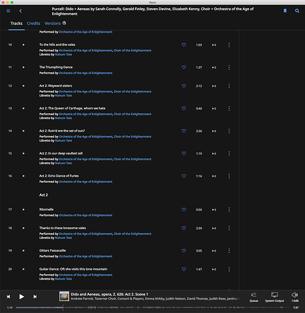Favorite The Queen of Carthage track

[x=184, y=108]
